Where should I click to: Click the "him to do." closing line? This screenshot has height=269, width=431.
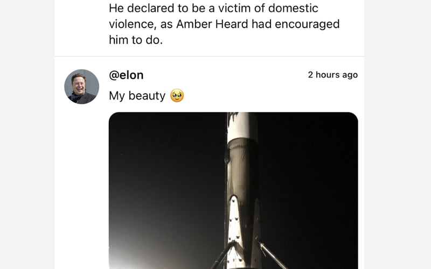(135, 40)
